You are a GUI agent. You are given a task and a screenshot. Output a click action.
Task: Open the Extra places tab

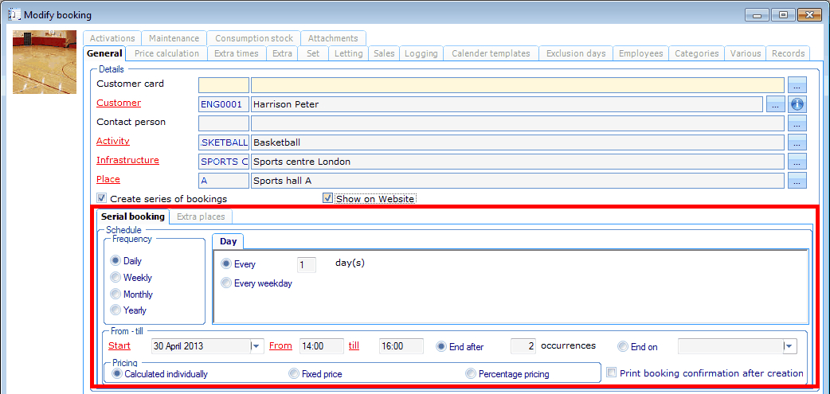201,217
